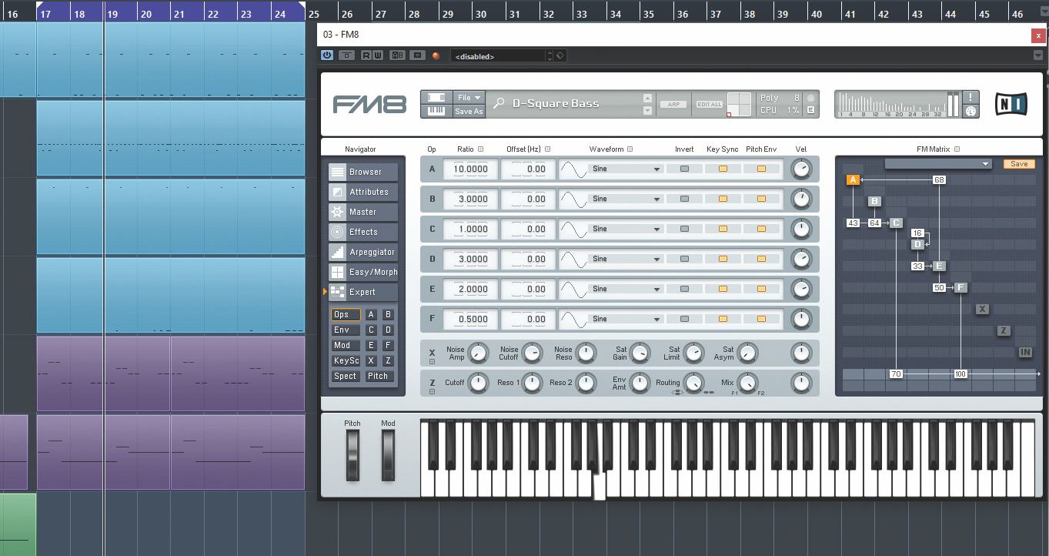Click the NI logo
This screenshot has width=1049, height=556.
[x=1010, y=104]
